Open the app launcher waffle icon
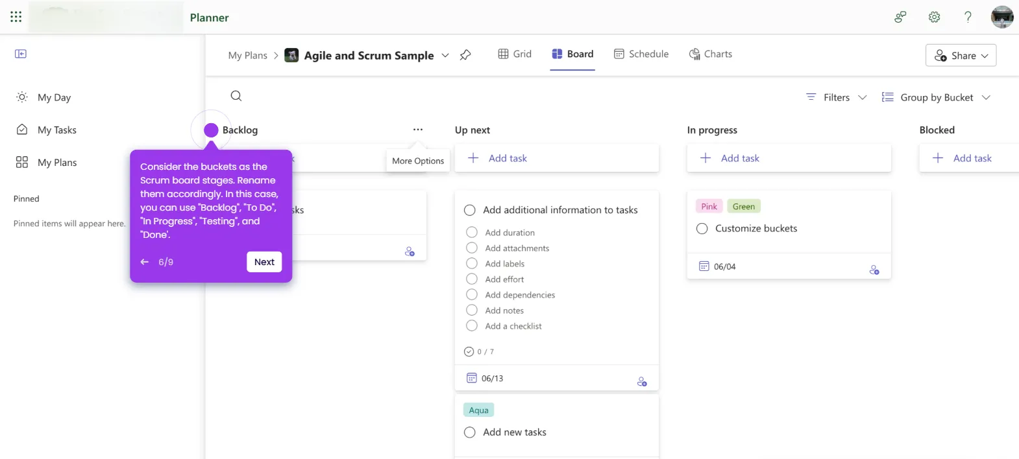The width and height of the screenshot is (1019, 459). click(16, 17)
